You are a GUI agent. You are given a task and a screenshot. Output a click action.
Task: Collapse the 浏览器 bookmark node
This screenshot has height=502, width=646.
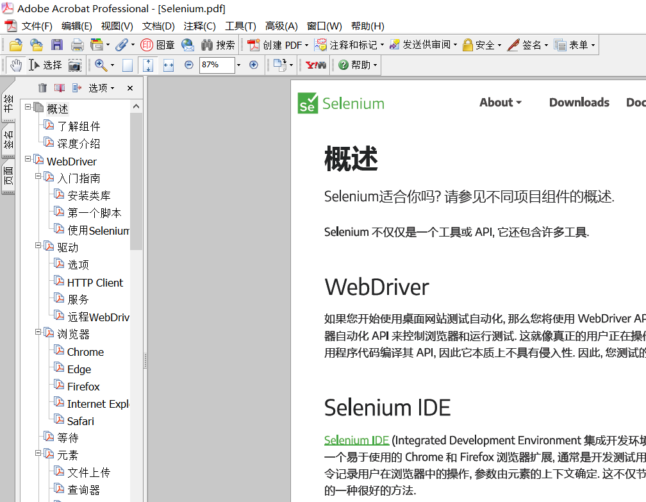(x=38, y=332)
